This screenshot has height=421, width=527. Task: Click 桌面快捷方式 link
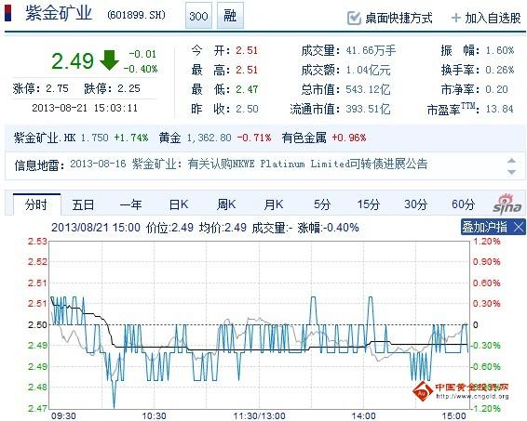(x=399, y=18)
